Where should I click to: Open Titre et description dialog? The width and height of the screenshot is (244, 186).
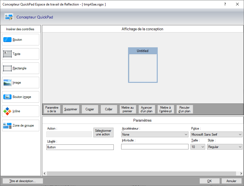[23, 181]
